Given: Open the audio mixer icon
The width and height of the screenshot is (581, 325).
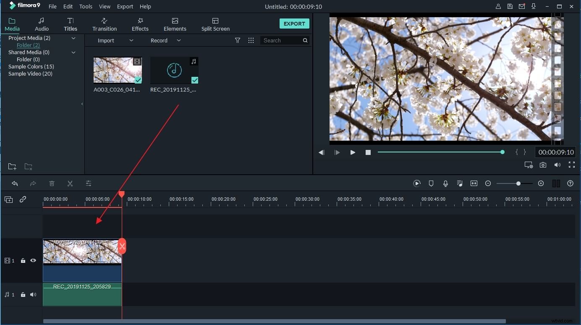Looking at the screenshot, I should [x=459, y=183].
